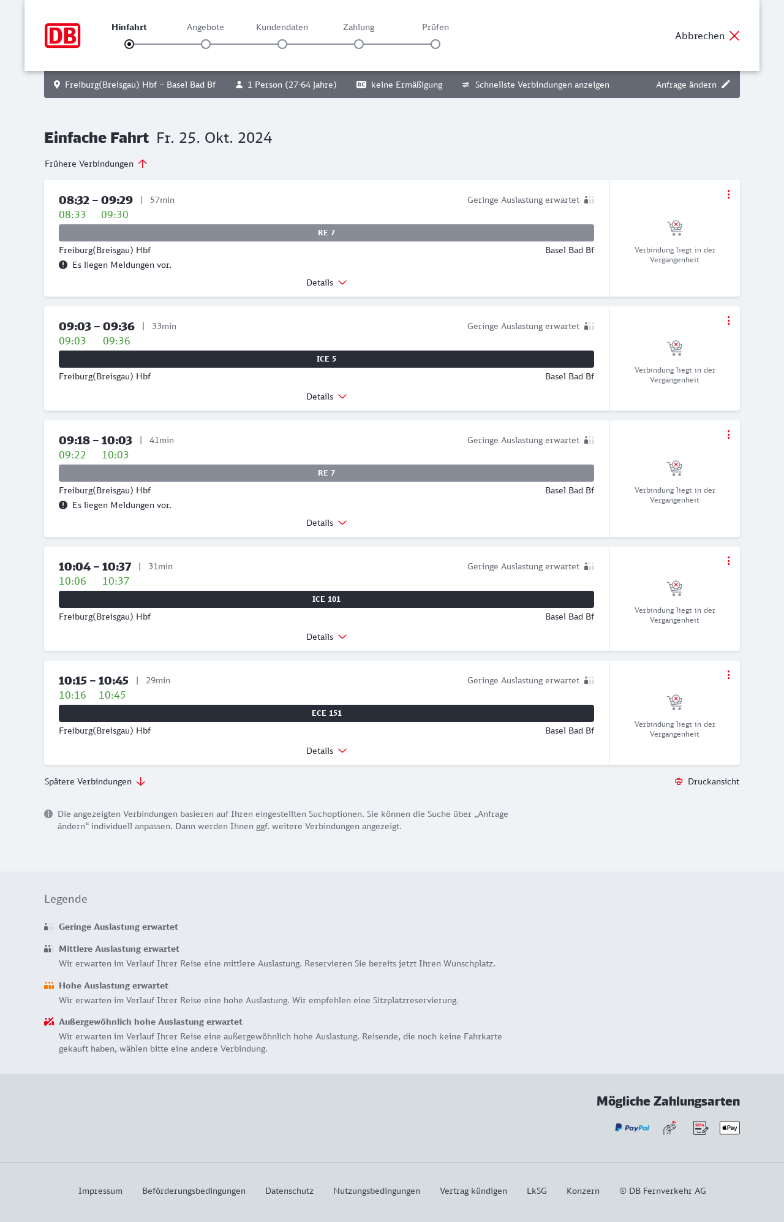Load Spätere Verbindungen
The height and width of the screenshot is (1222, 784).
coord(95,781)
